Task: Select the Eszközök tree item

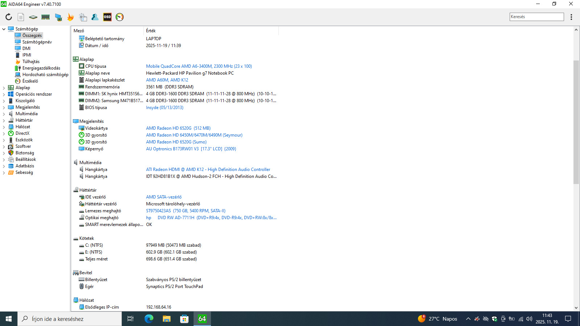Action: click(x=20, y=140)
